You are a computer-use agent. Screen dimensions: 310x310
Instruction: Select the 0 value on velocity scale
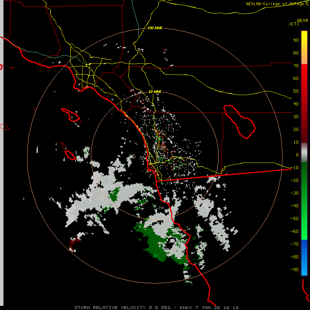[297, 155]
